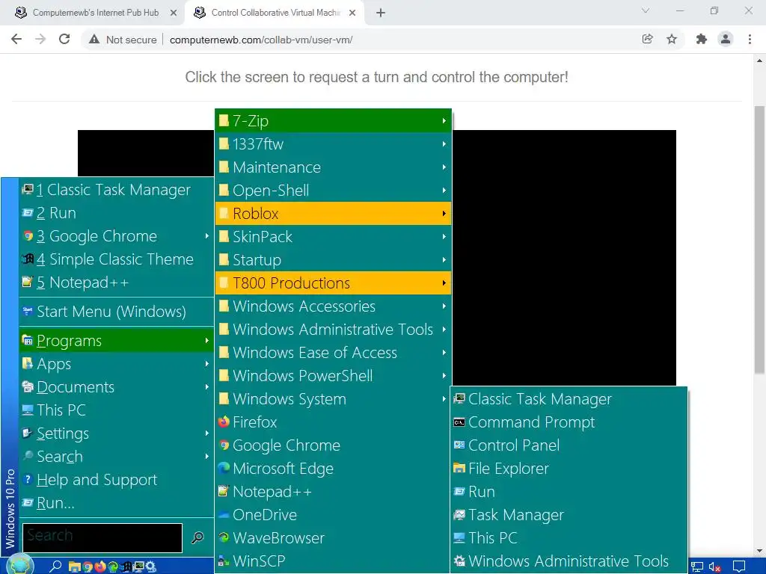Open the Chrome extensions puzzle icon

pos(702,39)
